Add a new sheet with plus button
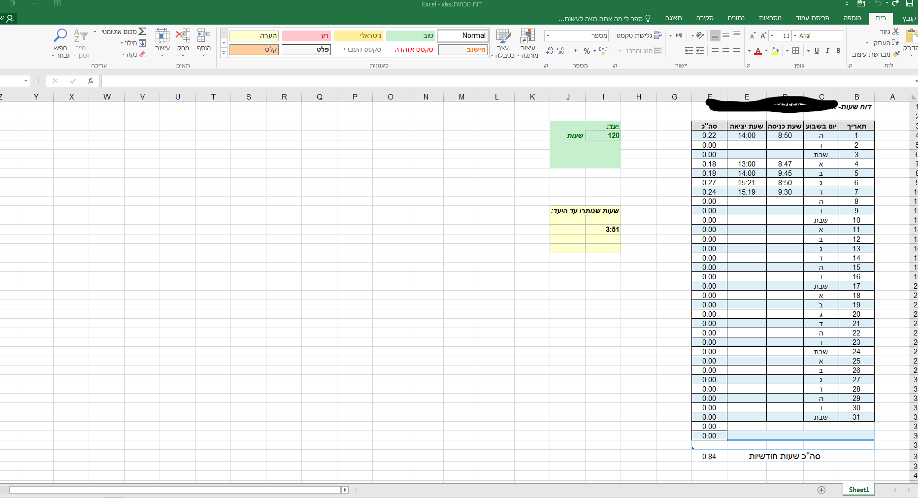This screenshot has height=498, width=918. (821, 490)
